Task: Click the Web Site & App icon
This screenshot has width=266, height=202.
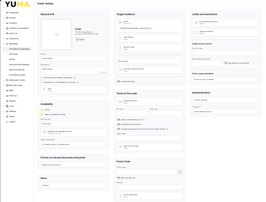Action: (7, 85)
